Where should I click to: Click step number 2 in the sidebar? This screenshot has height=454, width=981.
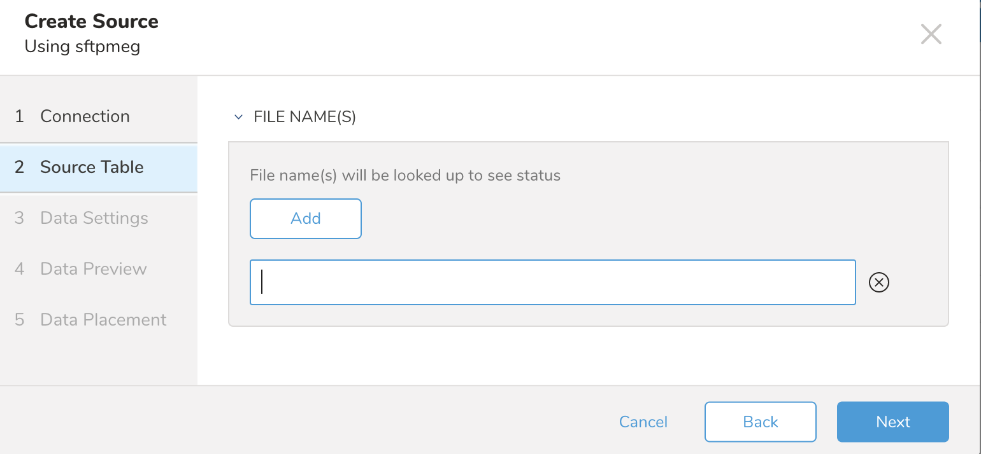pos(20,167)
